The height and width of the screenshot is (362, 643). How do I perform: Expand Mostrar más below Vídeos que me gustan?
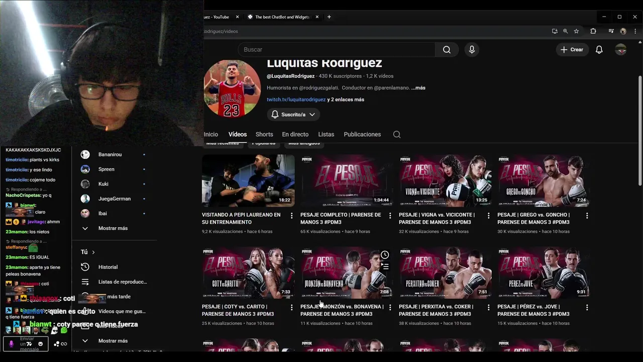tap(114, 341)
